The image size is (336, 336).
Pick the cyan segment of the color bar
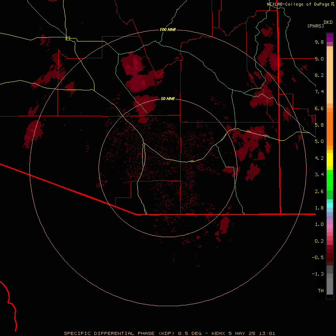[x=330, y=205]
